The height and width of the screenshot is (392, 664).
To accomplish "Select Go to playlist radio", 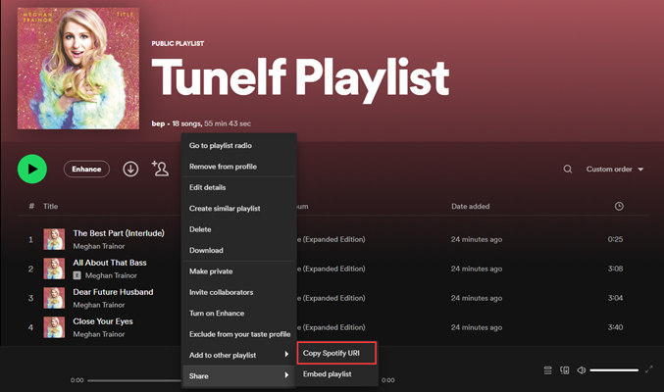I will coord(238,146).
